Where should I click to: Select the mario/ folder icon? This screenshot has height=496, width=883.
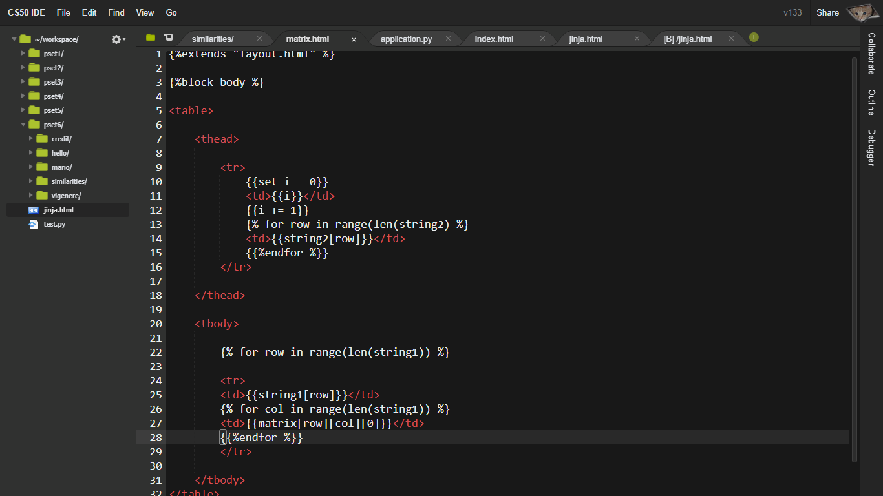click(x=42, y=167)
